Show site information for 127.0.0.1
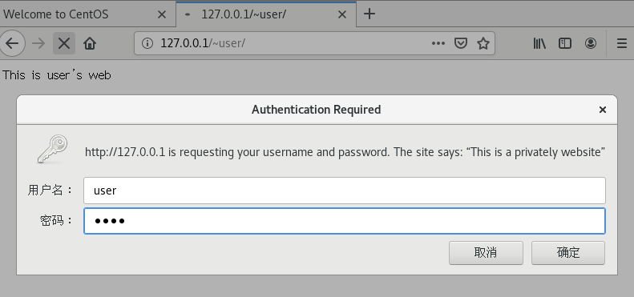Viewport: 634px width, 297px height. click(x=147, y=43)
